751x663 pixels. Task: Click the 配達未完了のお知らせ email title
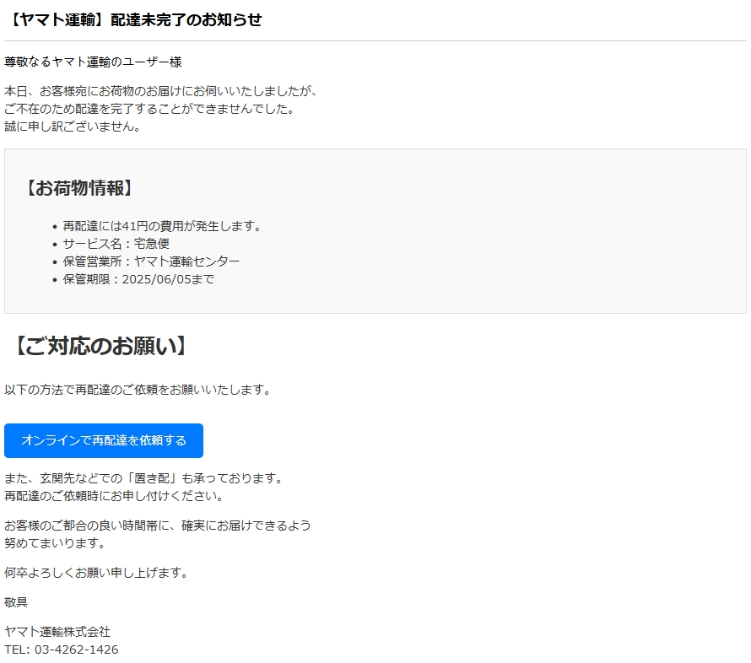133,20
